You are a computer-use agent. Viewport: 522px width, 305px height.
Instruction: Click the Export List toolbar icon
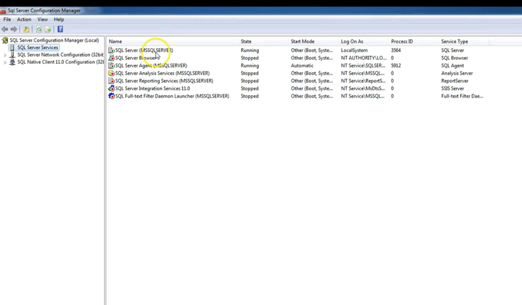coord(48,30)
